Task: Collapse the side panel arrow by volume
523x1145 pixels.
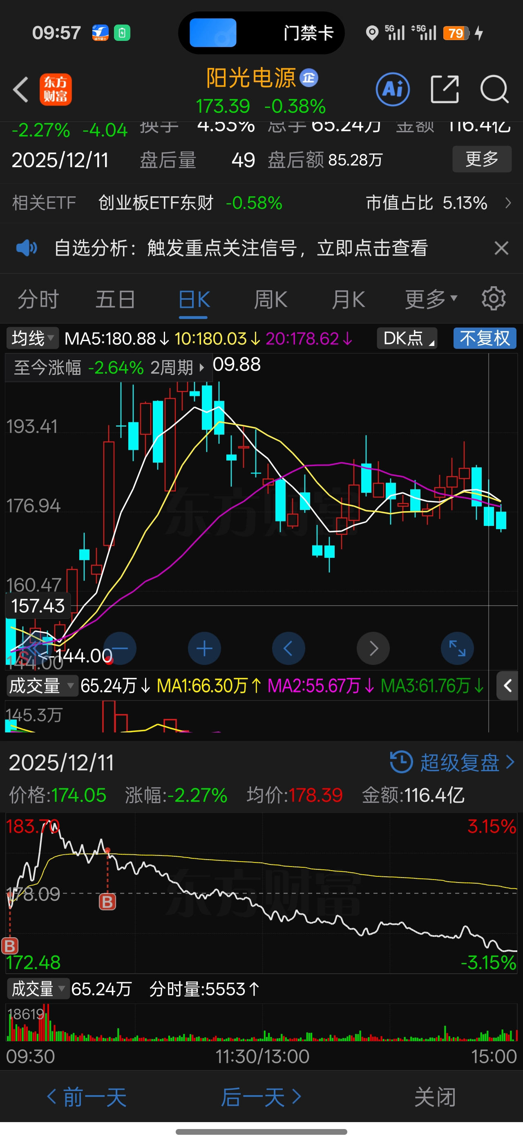Action: (507, 686)
